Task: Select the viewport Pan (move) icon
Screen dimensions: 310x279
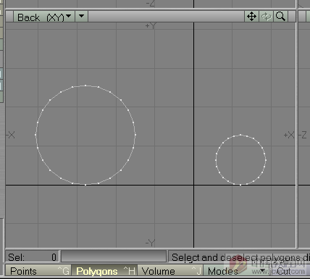Action: 251,17
